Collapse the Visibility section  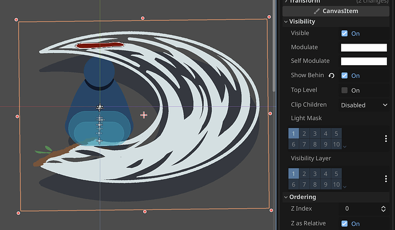pos(302,22)
